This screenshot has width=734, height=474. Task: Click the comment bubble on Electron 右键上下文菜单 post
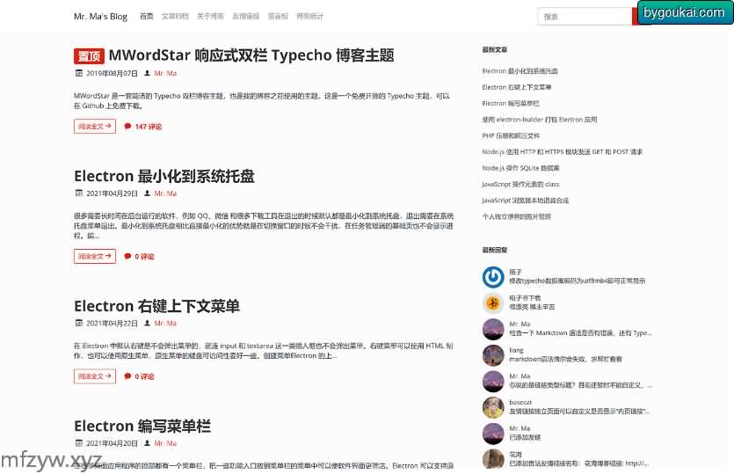(x=127, y=376)
